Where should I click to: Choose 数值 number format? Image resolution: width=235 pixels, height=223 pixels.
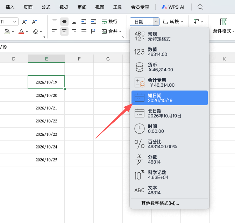[x=170, y=52]
